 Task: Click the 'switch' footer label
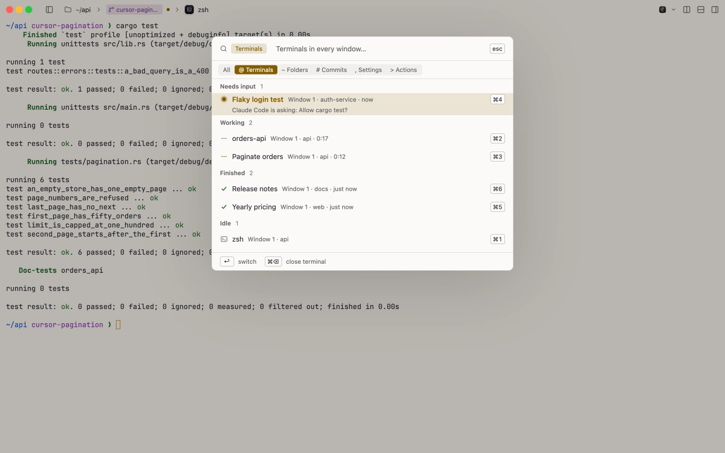pyautogui.click(x=247, y=262)
